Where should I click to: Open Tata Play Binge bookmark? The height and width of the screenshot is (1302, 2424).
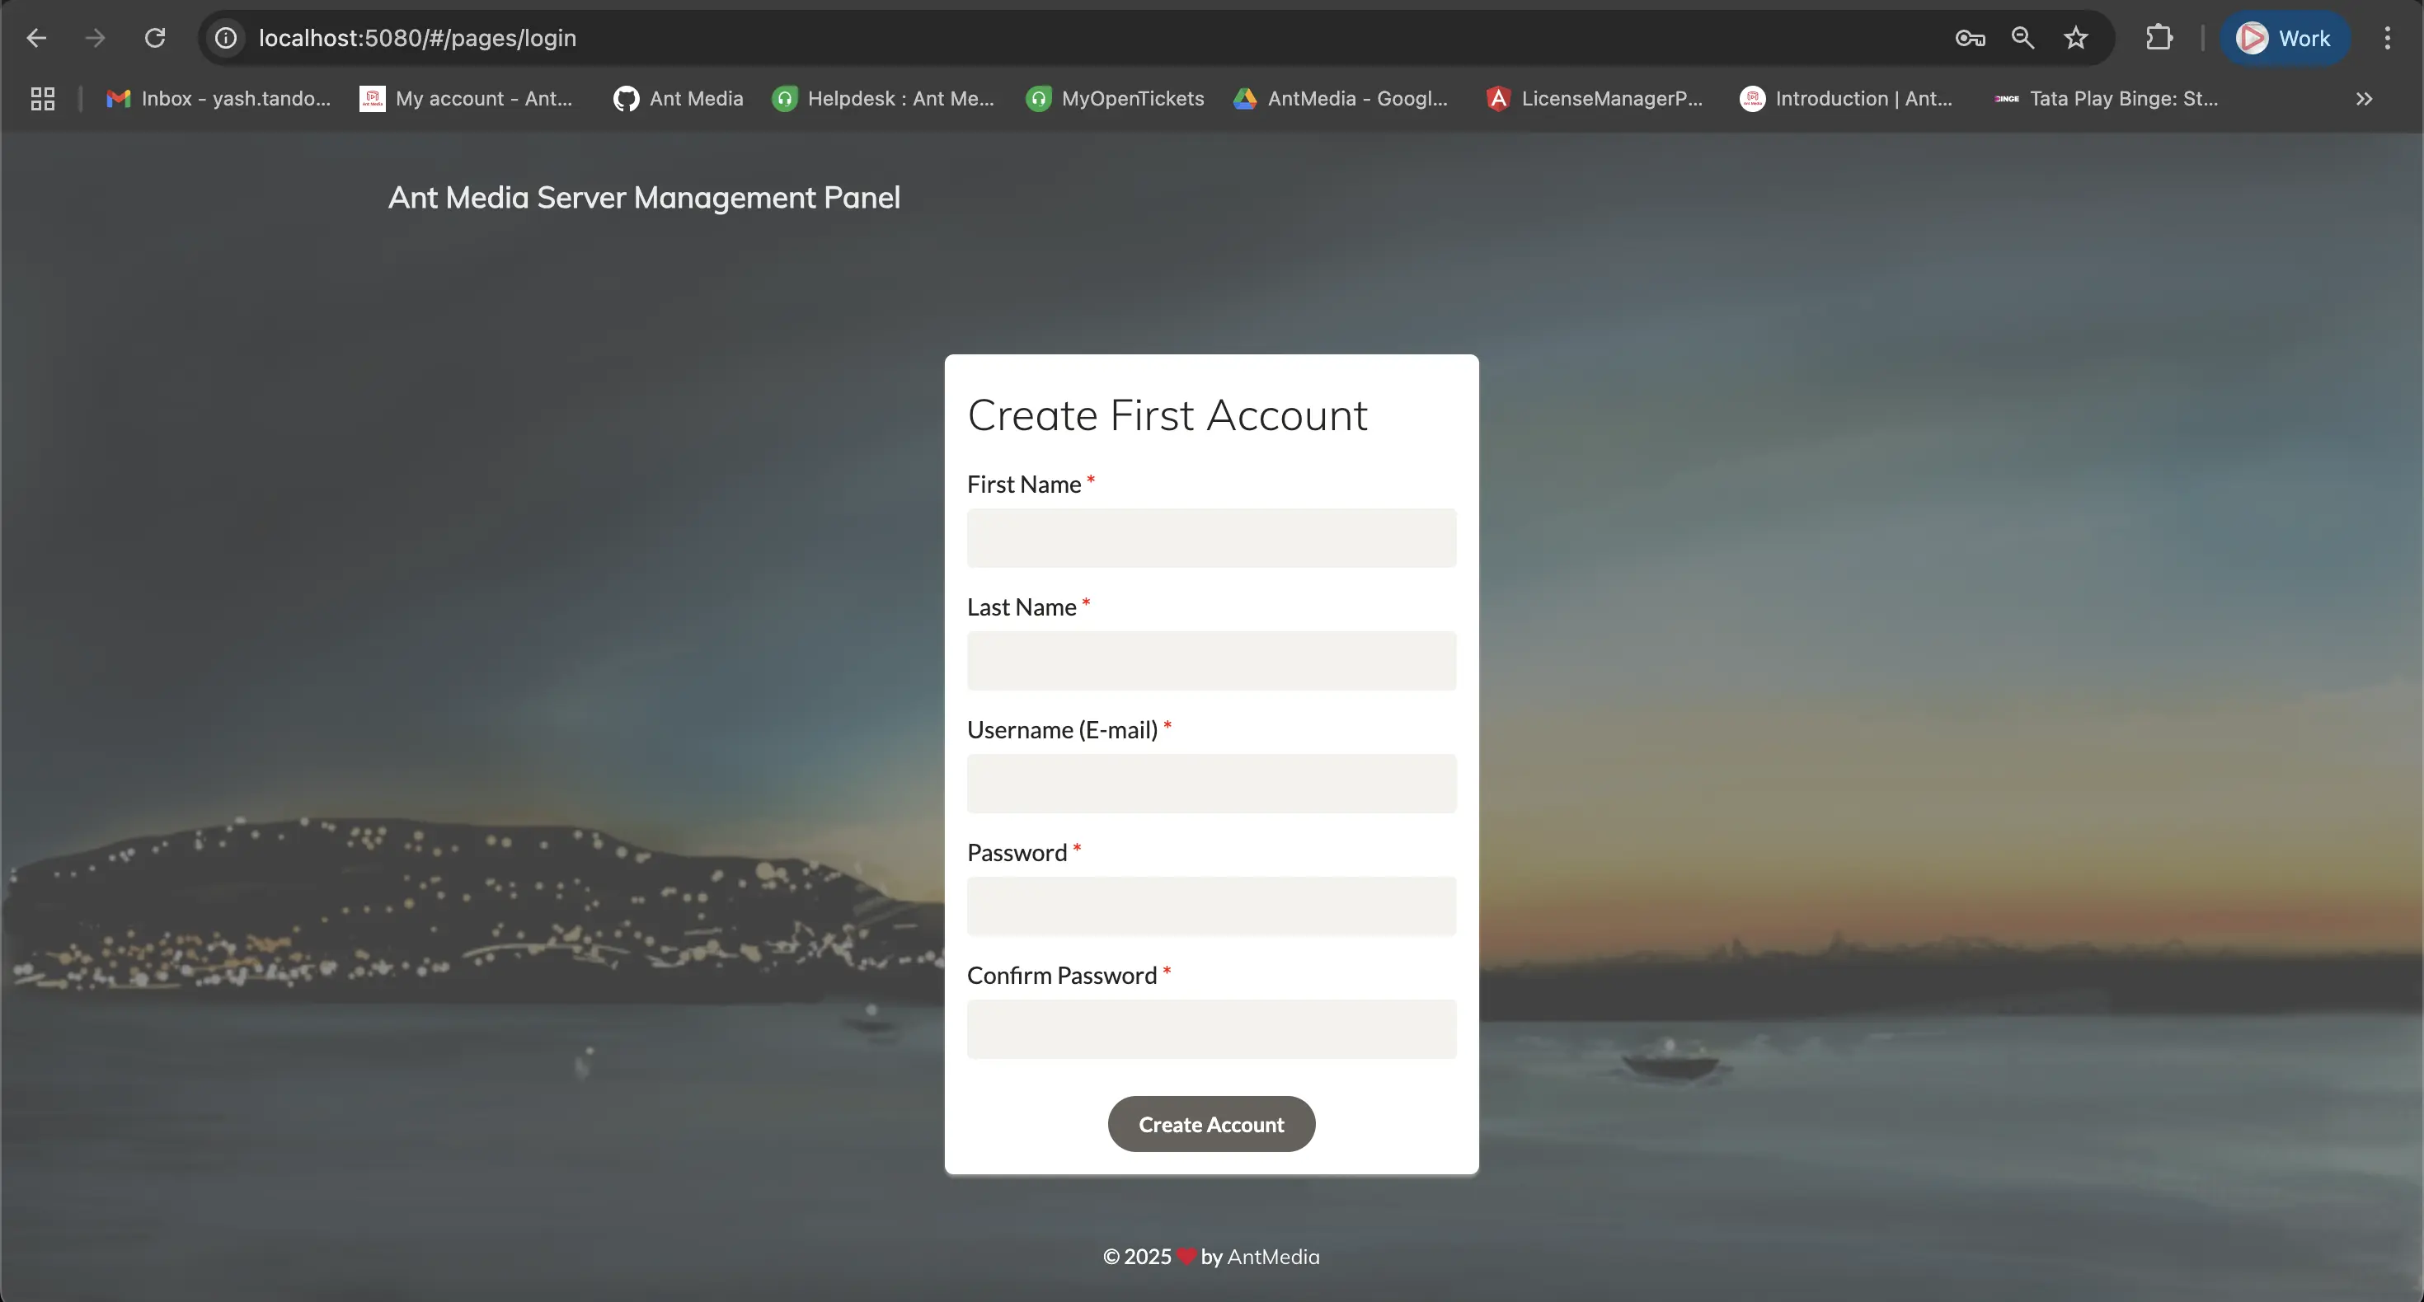point(2107,99)
